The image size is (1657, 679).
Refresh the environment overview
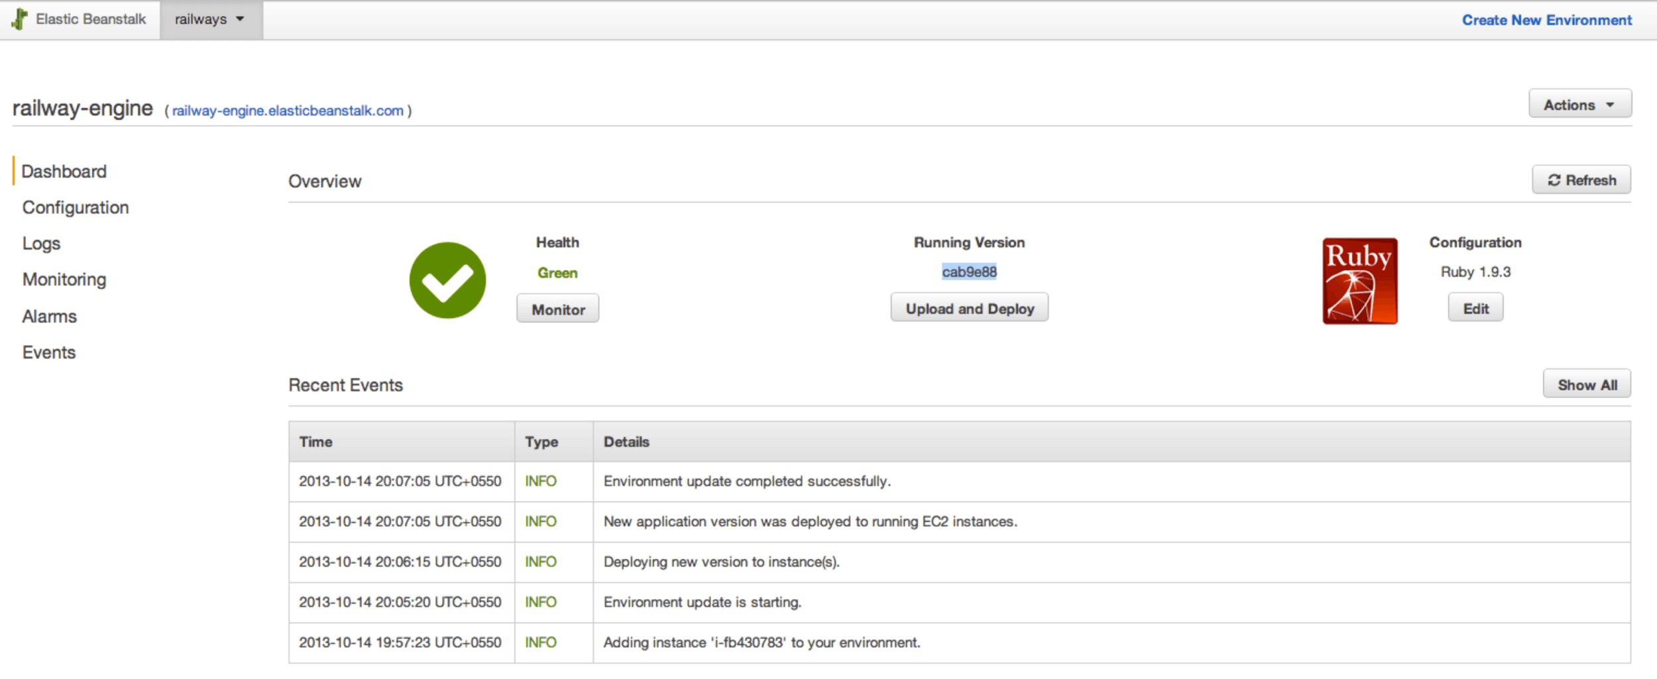coord(1581,180)
